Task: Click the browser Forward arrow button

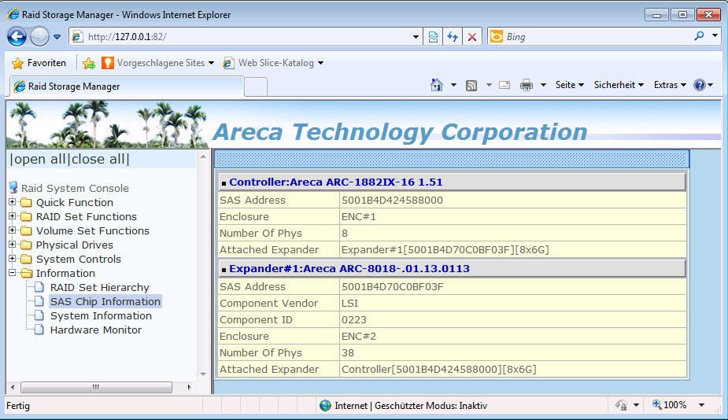Action: click(39, 37)
